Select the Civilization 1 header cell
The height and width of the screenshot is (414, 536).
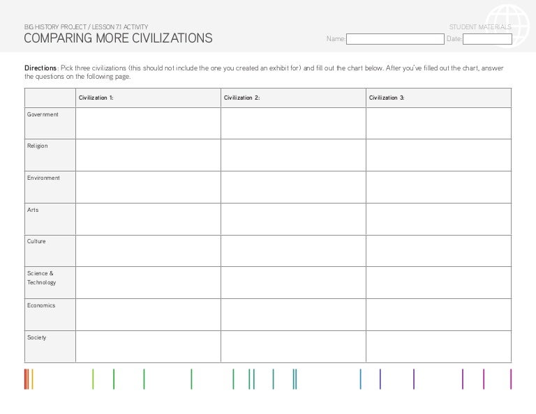(x=148, y=98)
